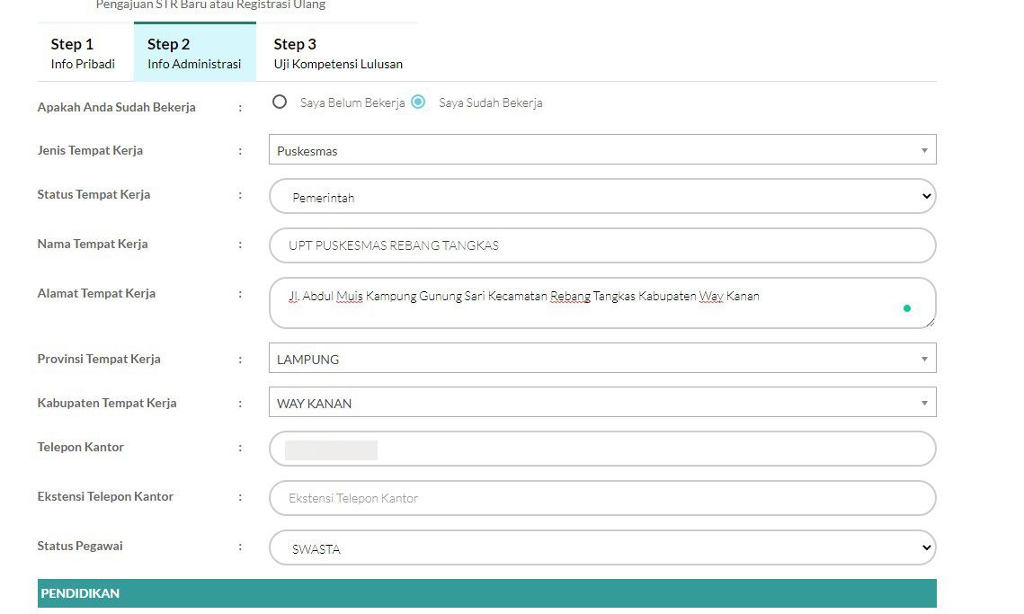Open the Status Tempat Kerja dropdown showing Pemerintah
Screen dimensions: 1024x614
(602, 196)
